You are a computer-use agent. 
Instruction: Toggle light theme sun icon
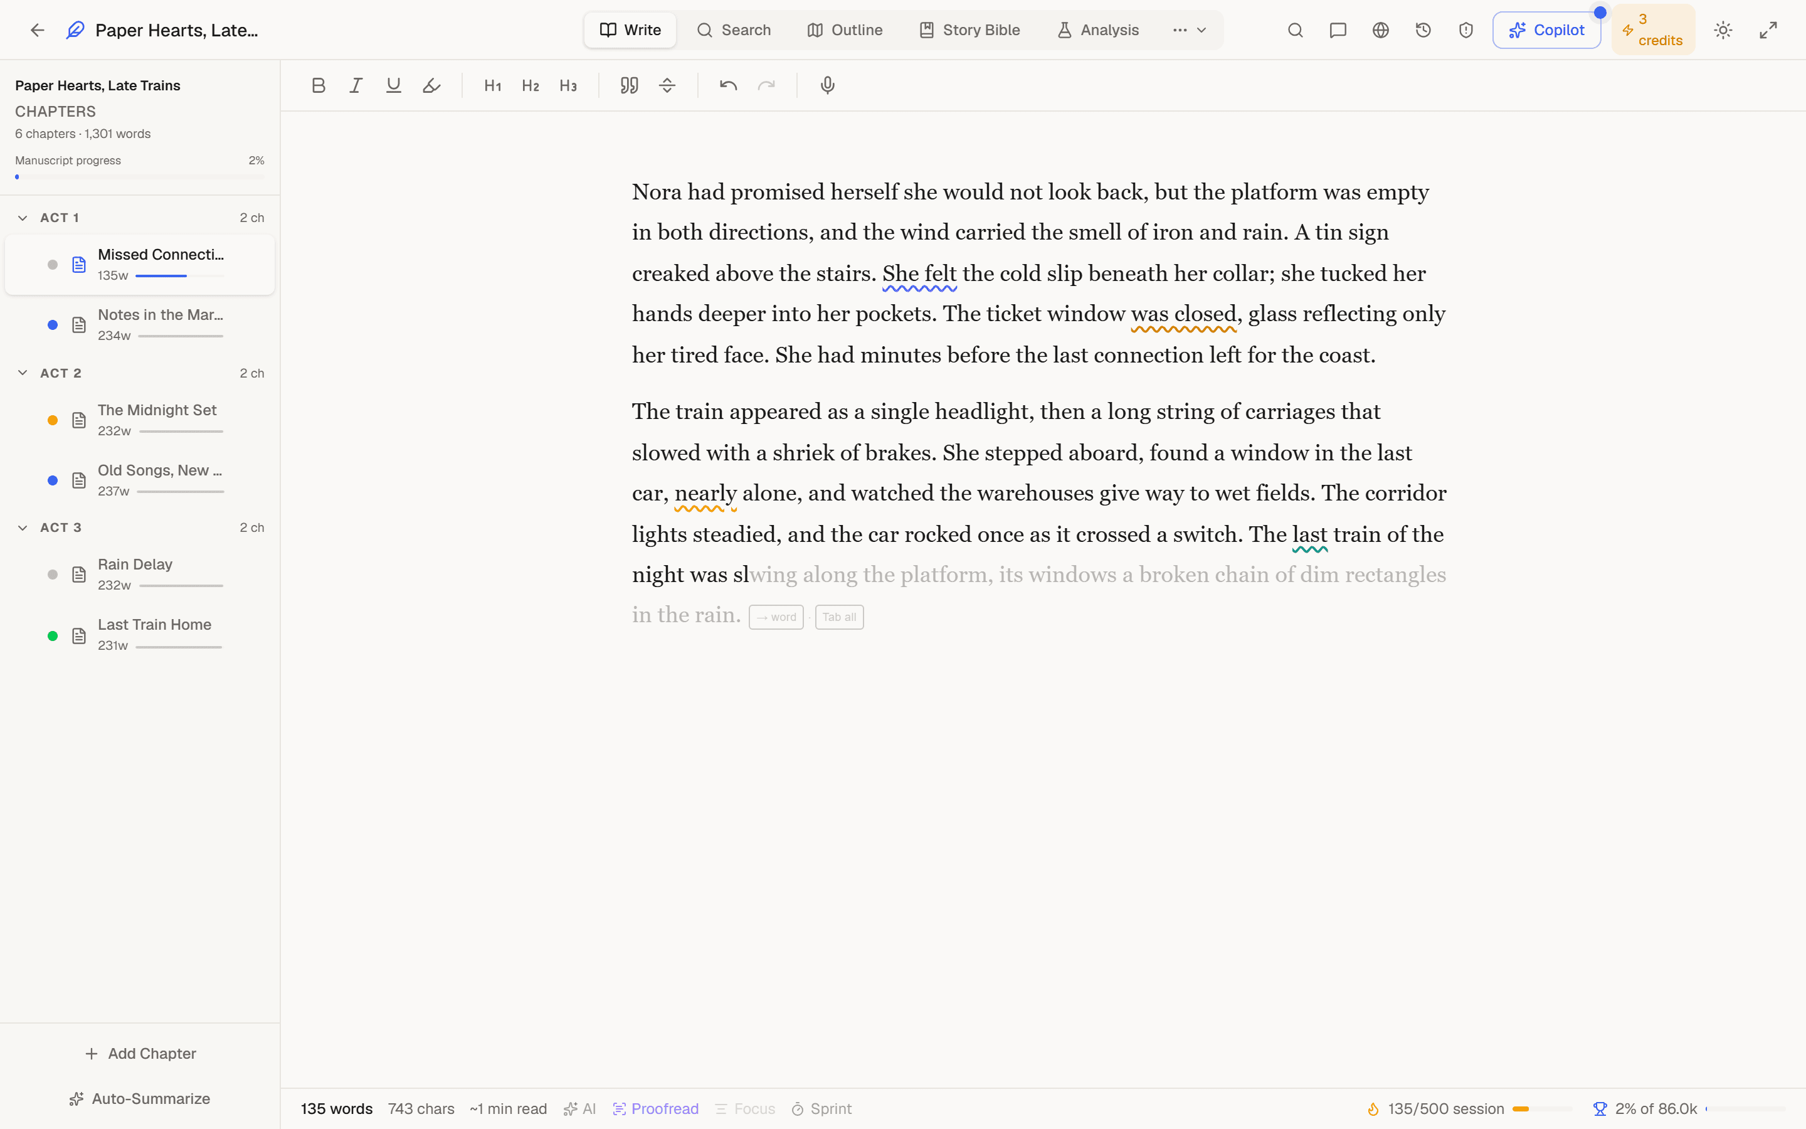[1723, 30]
